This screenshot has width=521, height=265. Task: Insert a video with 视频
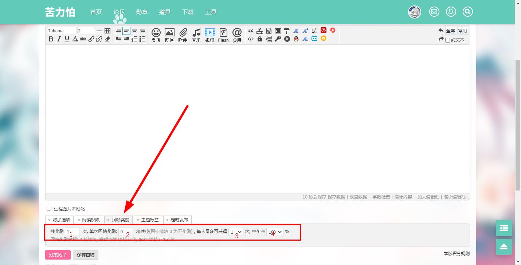tap(210, 35)
